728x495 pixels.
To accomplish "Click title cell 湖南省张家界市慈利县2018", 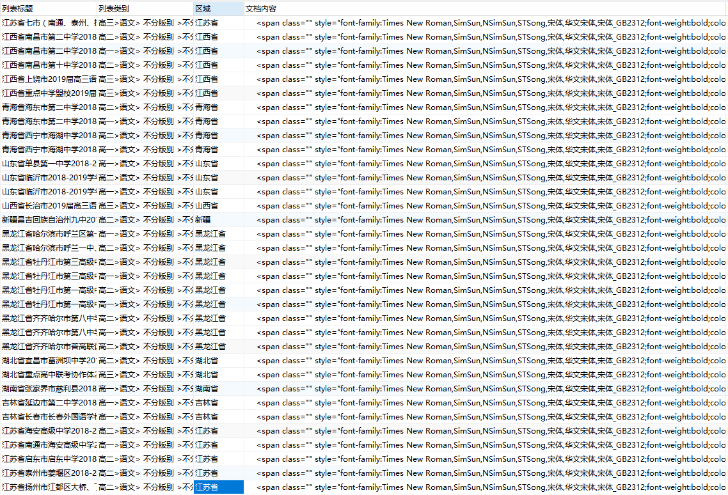I will click(49, 389).
